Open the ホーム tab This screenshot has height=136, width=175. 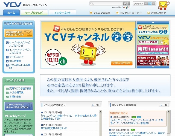click(x=11, y=13)
